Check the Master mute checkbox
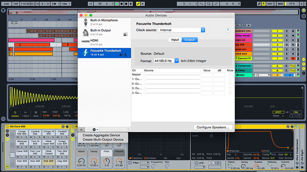The image size is (307, 172). (x=230, y=75)
